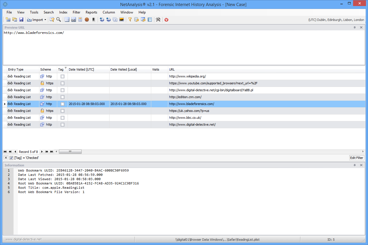Tick Tag checkbox for www.digital-detective.net/ row
The height and width of the screenshot is (245, 368).
tap(62, 125)
